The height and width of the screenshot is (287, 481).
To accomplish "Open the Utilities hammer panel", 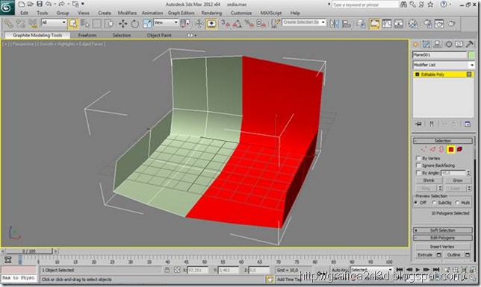I will point(469,45).
